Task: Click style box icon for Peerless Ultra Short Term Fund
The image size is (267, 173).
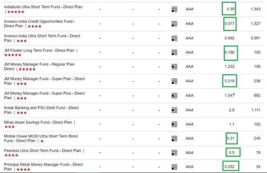Action: 174,153
